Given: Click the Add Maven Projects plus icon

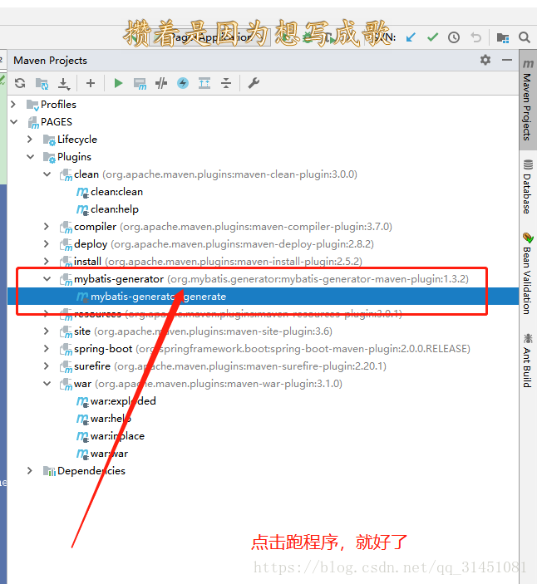Looking at the screenshot, I should coord(91,83).
